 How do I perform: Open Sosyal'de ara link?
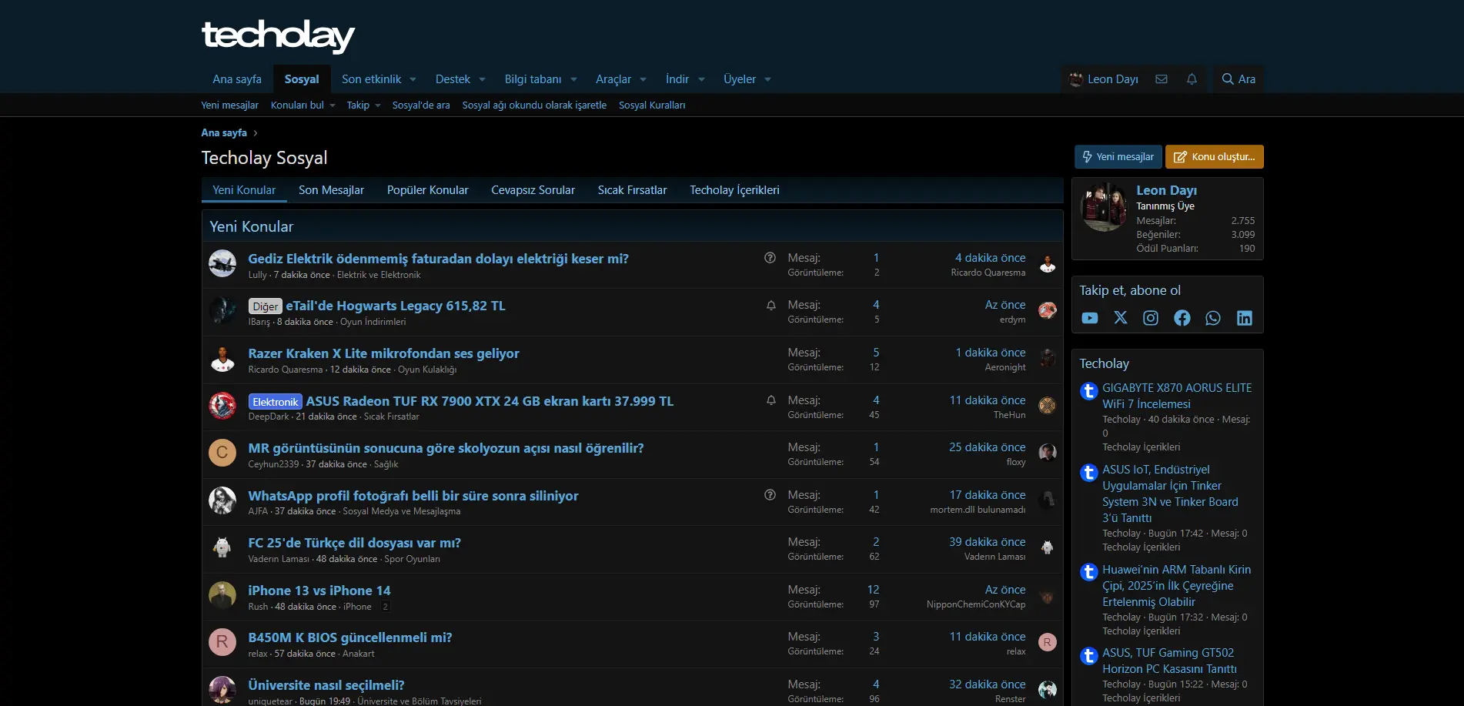tap(421, 105)
